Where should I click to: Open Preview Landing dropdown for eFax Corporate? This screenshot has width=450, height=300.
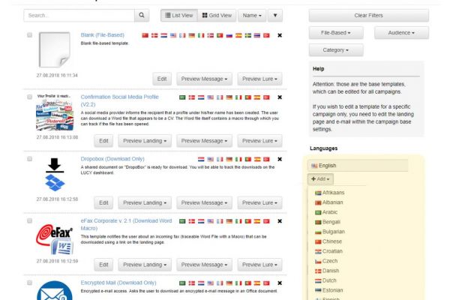(145, 265)
